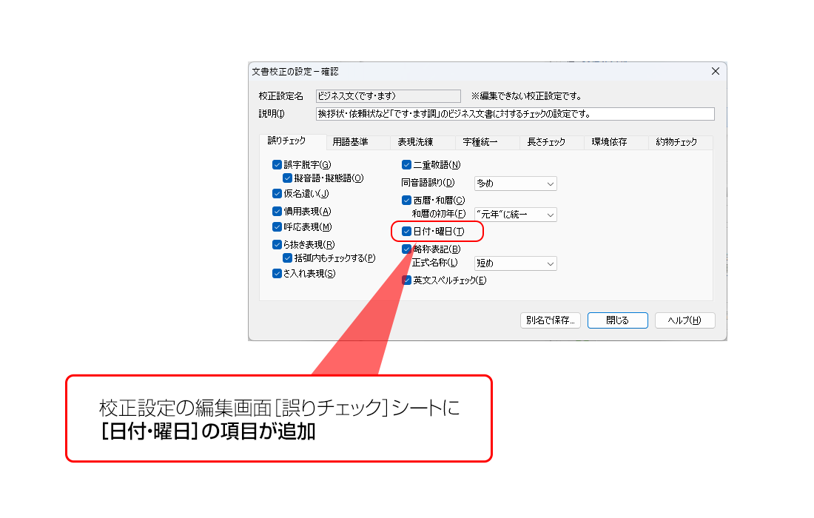This screenshot has width=814, height=518.
Task: Disable 慣用表現 check
Action: coord(277,211)
